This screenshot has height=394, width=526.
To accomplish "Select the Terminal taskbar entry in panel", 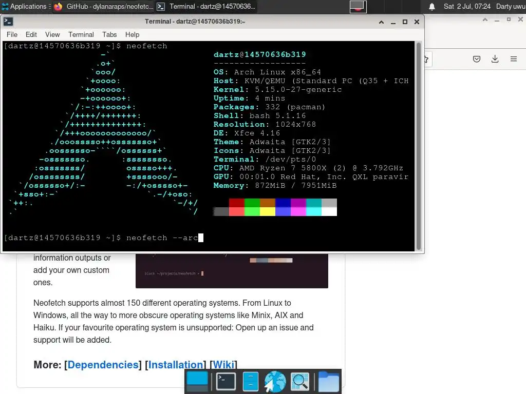I will point(206,6).
